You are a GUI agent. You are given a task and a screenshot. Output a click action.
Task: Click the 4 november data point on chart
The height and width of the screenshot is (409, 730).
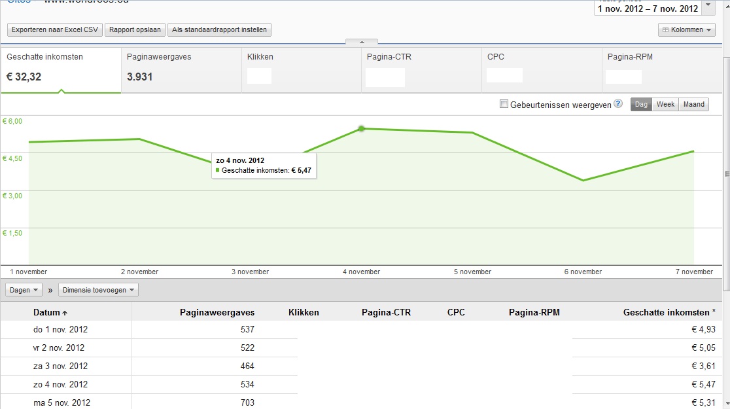pyautogui.click(x=361, y=128)
